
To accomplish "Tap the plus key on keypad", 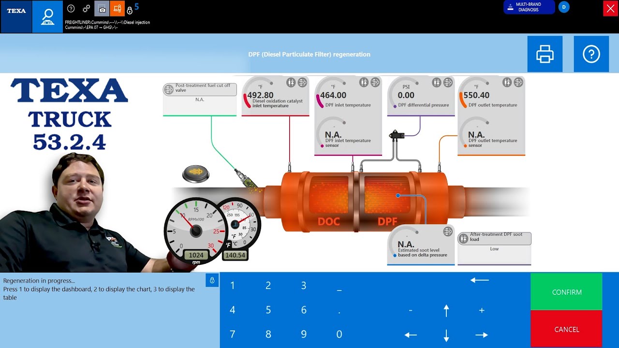I will click(x=482, y=310).
